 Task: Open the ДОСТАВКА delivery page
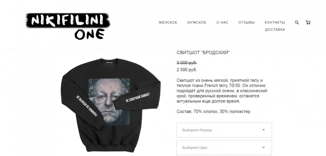coord(274,30)
